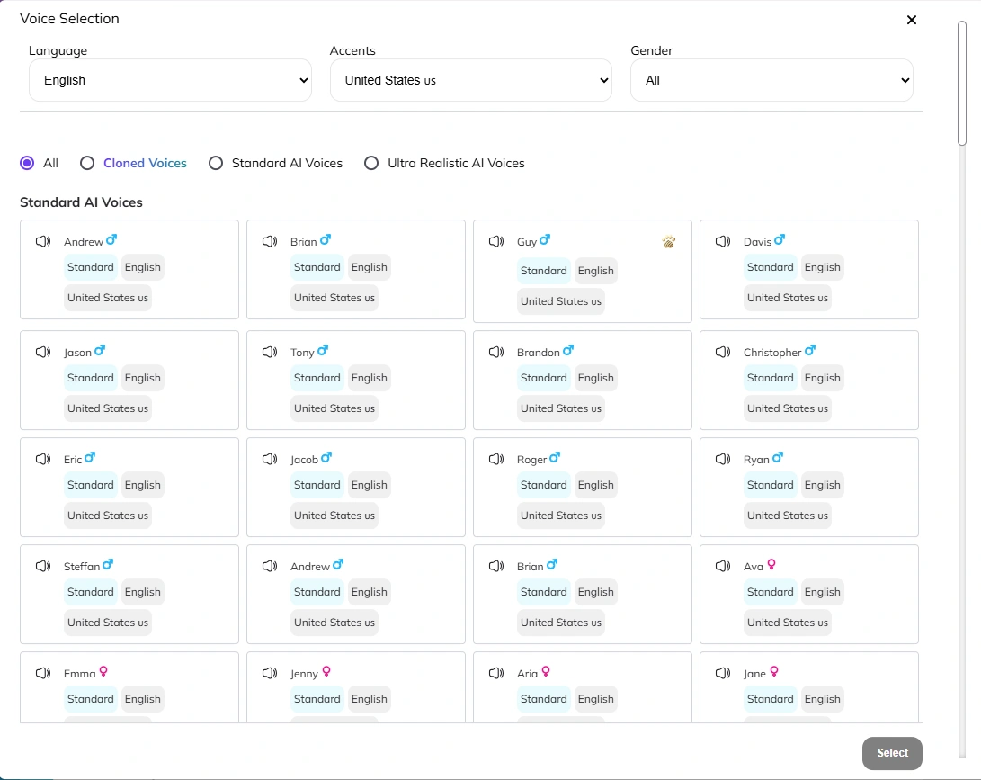
Task: Play the Steffan voice preview speaker
Action: 43,567
